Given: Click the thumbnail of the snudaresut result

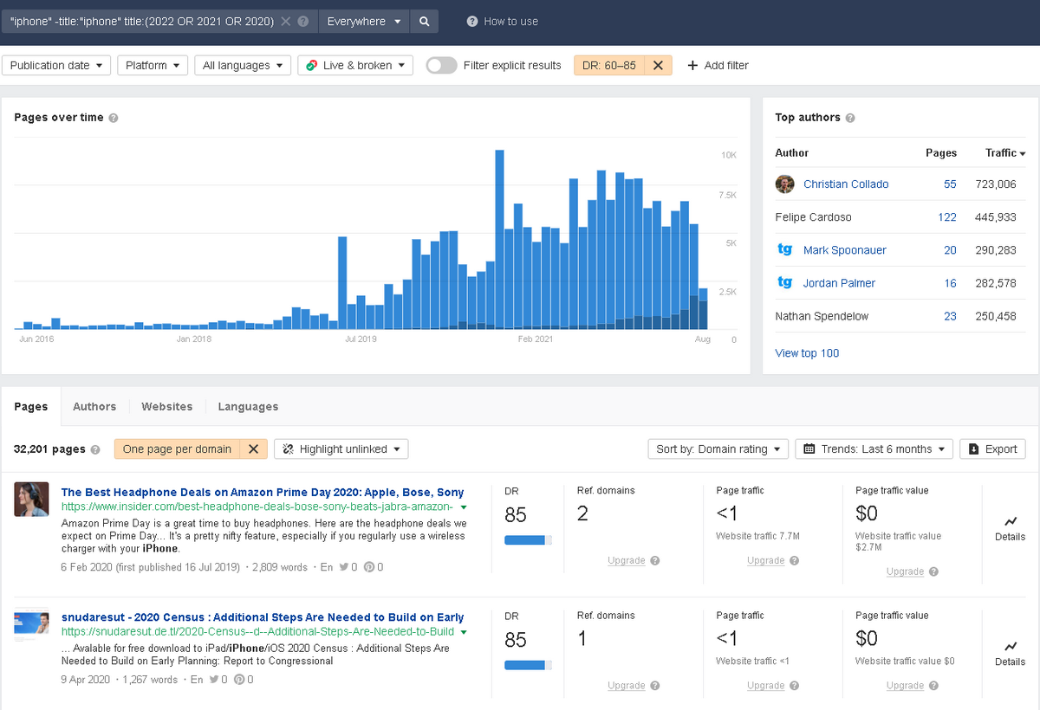Looking at the screenshot, I should 31,625.
